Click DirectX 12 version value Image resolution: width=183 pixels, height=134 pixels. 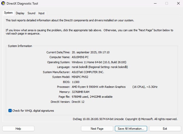[78, 102]
